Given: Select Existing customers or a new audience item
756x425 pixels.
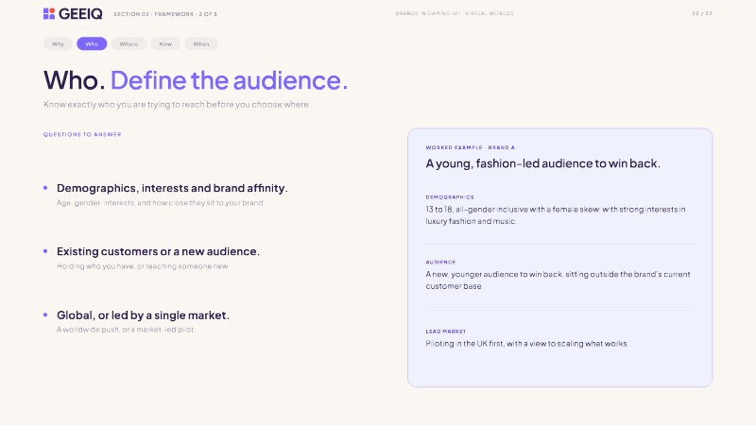Looking at the screenshot, I should [x=158, y=251].
